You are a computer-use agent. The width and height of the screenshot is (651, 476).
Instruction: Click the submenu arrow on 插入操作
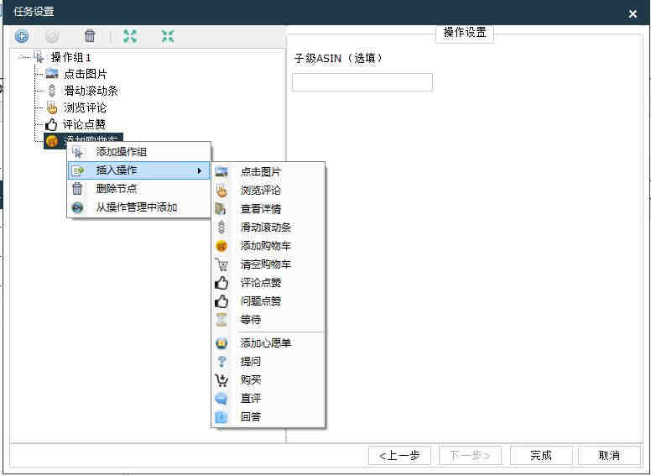click(x=200, y=170)
